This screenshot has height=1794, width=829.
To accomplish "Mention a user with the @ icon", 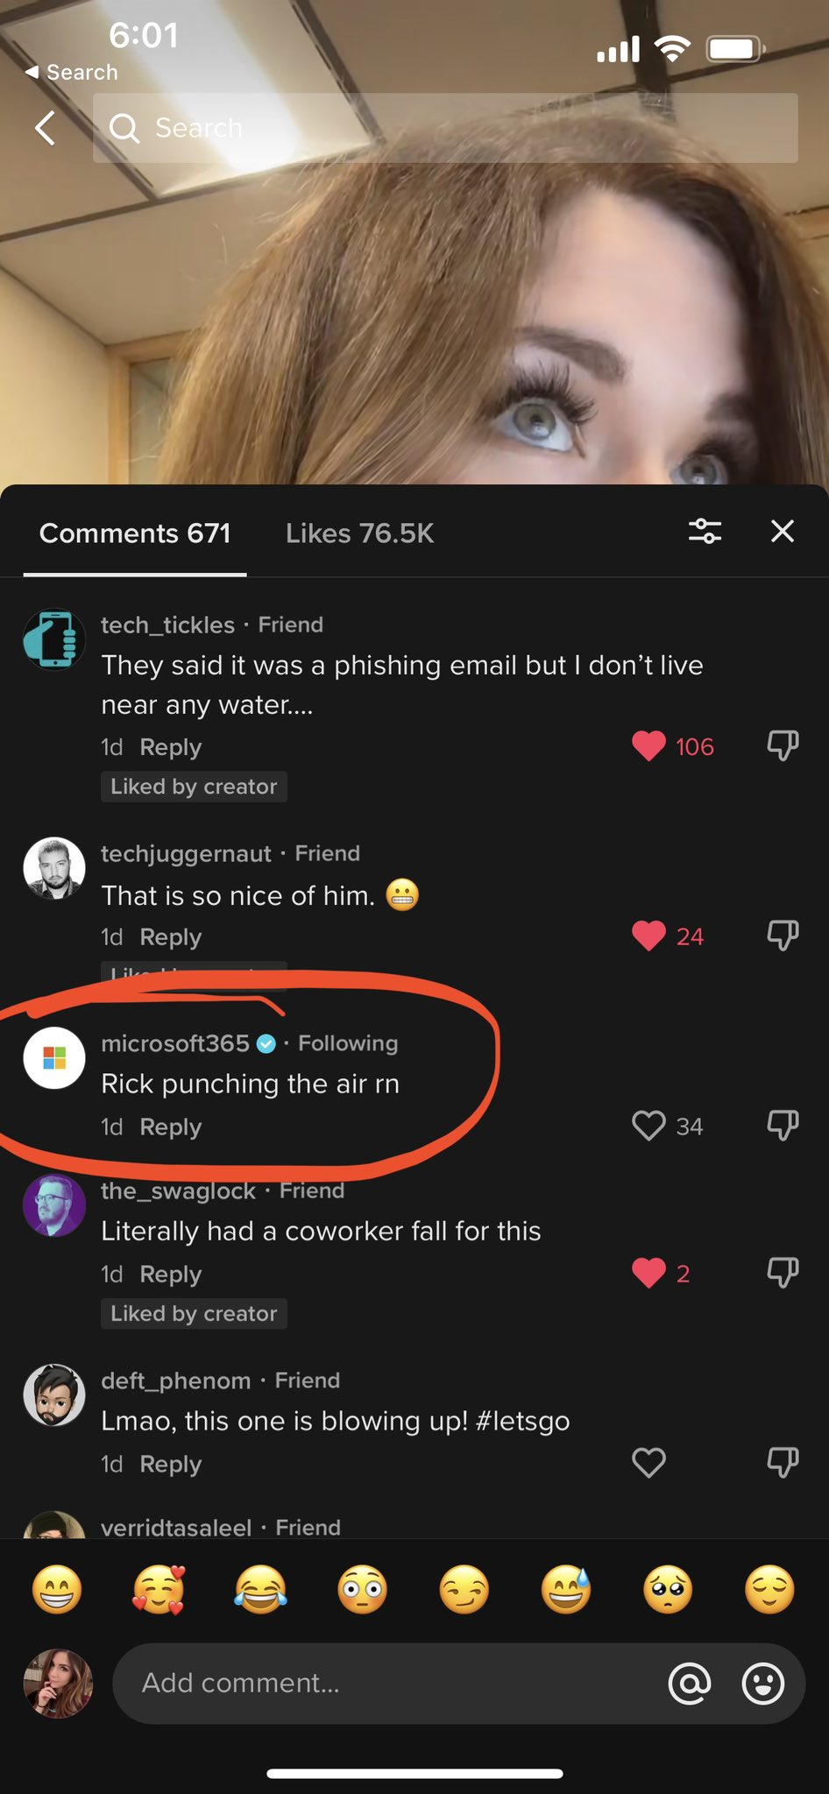I will point(690,1683).
